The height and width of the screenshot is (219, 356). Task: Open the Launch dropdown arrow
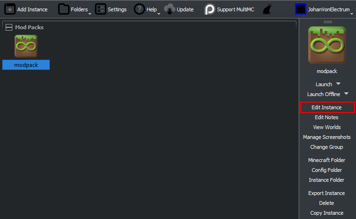click(x=339, y=83)
